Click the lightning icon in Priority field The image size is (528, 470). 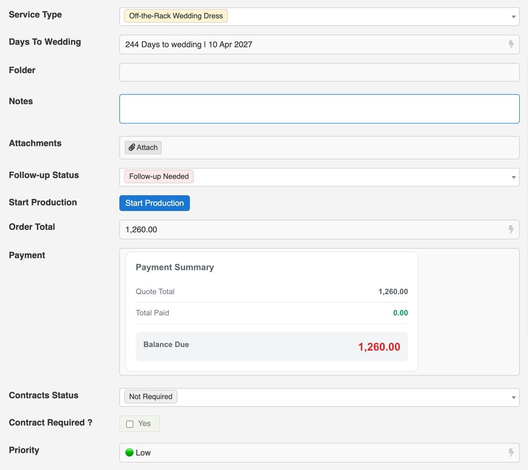511,453
